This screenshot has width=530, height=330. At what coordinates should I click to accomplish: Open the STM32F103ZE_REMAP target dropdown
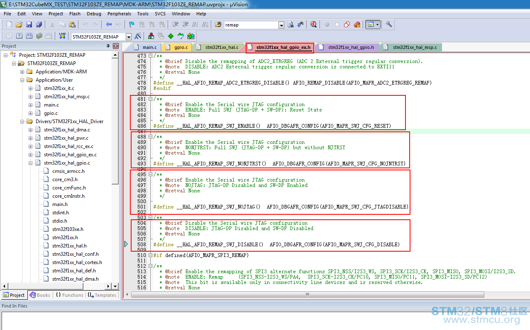point(129,36)
